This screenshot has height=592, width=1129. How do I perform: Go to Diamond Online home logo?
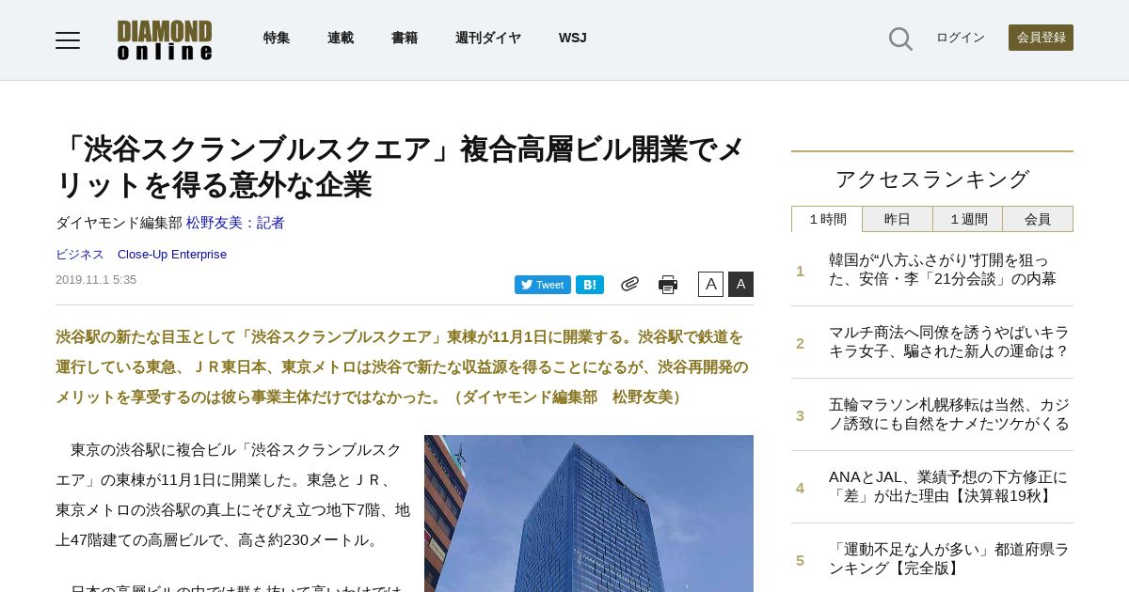point(165,40)
